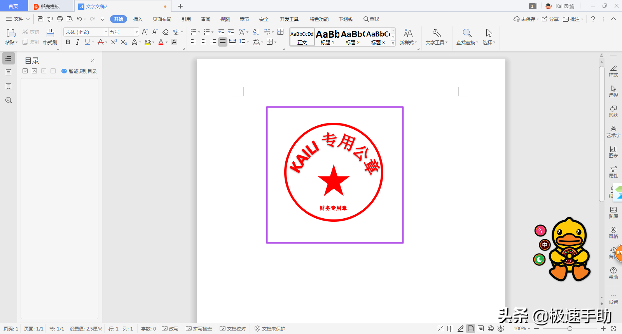
Task: Expand the bullet list dropdown arrow
Action: tap(199, 32)
